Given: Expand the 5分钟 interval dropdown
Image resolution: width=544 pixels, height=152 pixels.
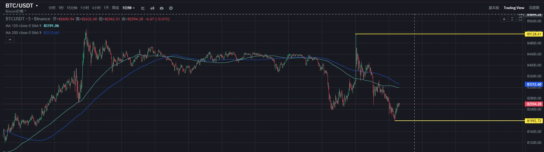Looking at the screenshot, I should 129,8.
